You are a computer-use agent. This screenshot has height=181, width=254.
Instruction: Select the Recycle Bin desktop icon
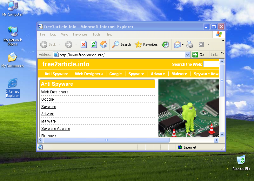241,163
